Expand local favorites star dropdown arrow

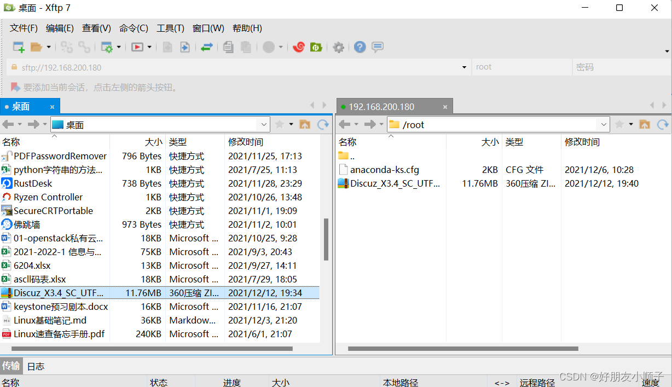pos(291,125)
